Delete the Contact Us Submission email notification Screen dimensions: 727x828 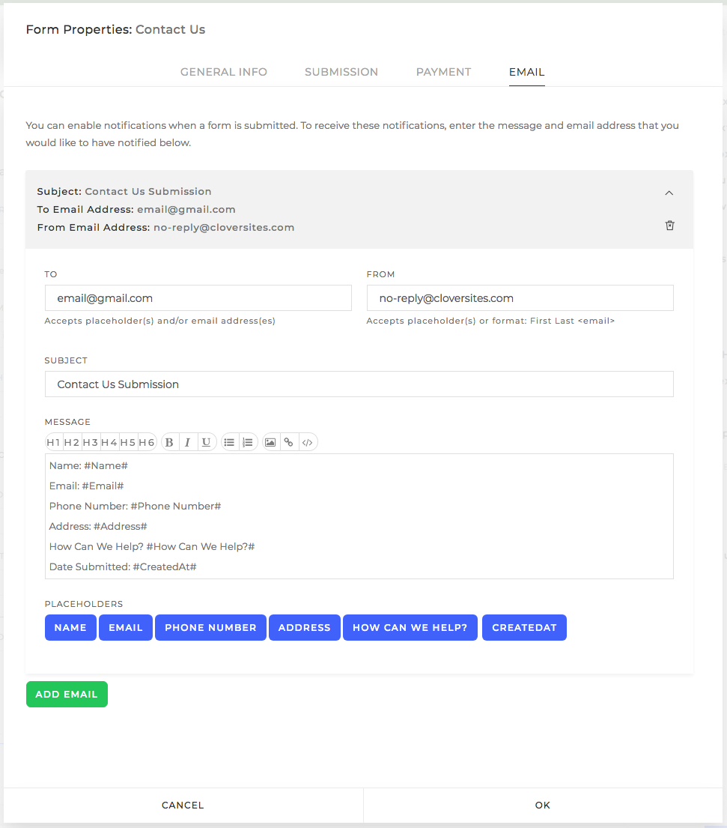coord(669,225)
